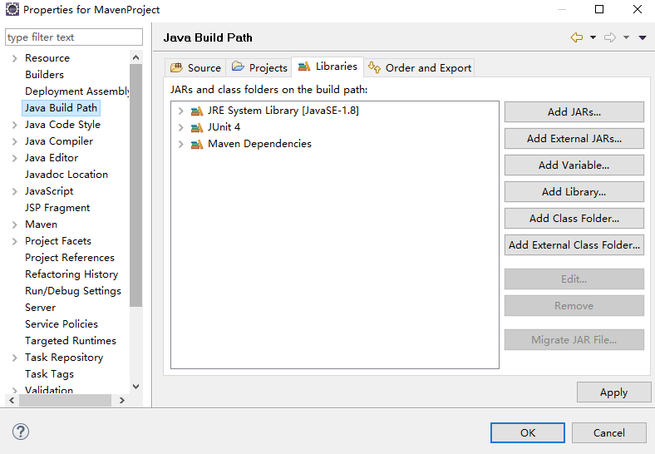Select Run/Debug Settings tree item
The height and width of the screenshot is (454, 655).
pos(73,291)
